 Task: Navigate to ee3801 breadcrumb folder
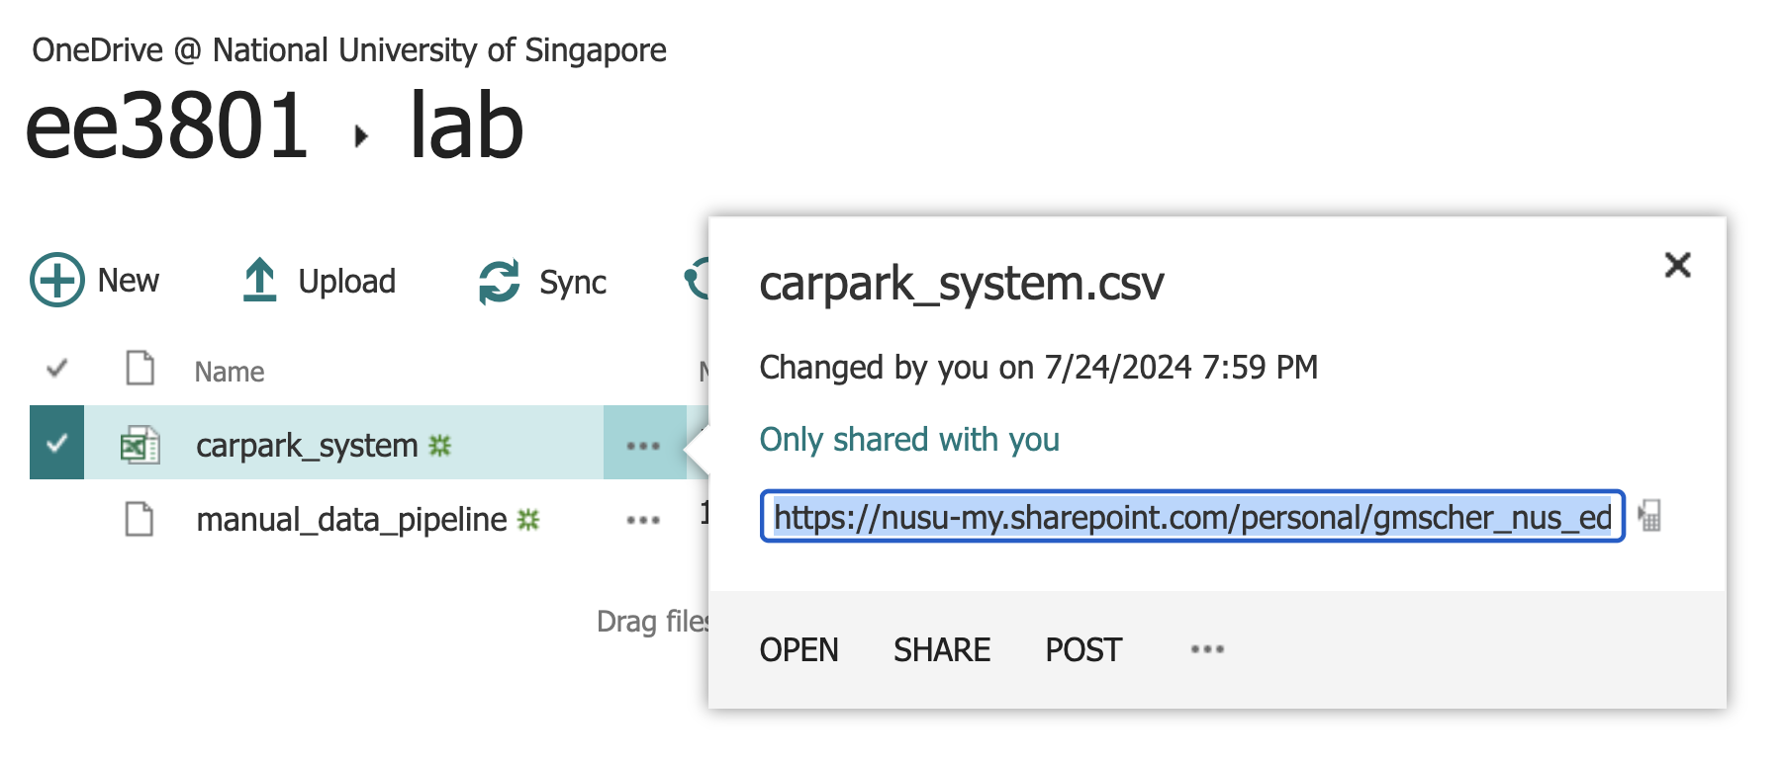pyautogui.click(x=166, y=127)
